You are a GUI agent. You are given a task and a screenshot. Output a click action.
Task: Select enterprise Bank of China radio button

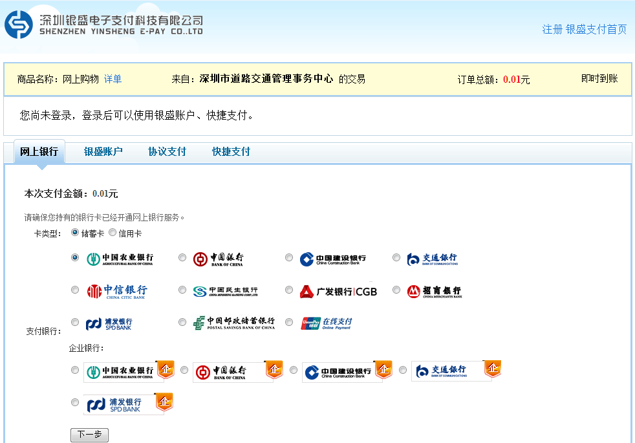(184, 370)
